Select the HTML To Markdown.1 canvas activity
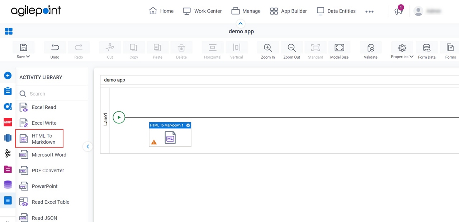 (170, 134)
